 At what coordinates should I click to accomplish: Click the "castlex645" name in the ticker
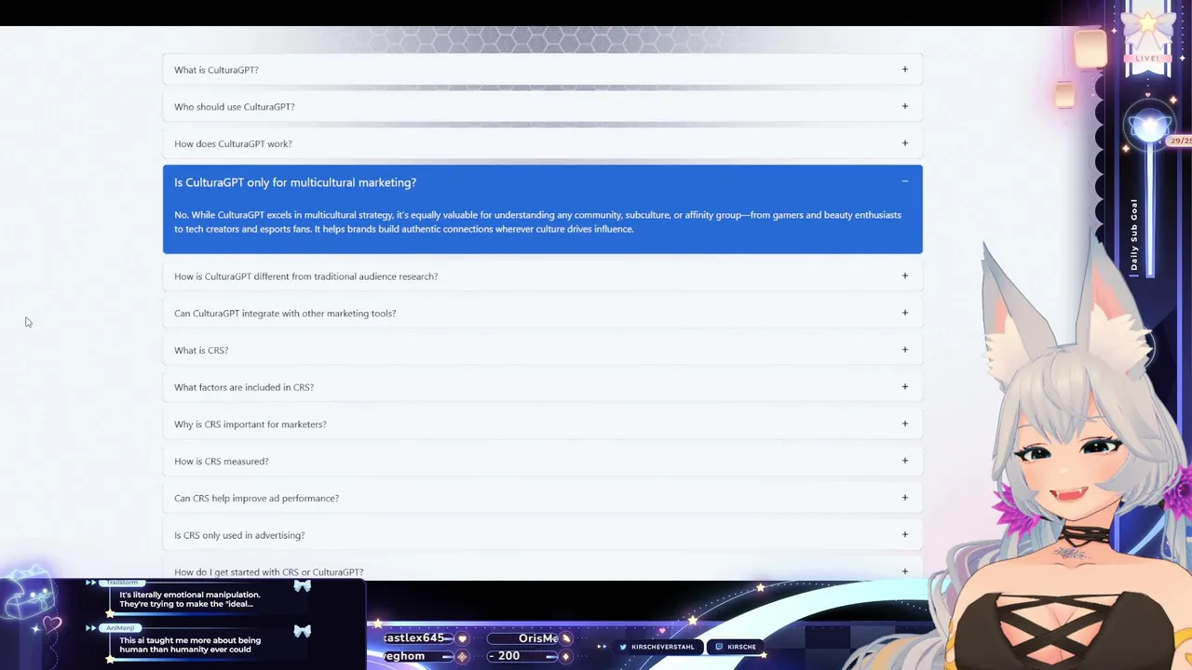pyautogui.click(x=414, y=638)
